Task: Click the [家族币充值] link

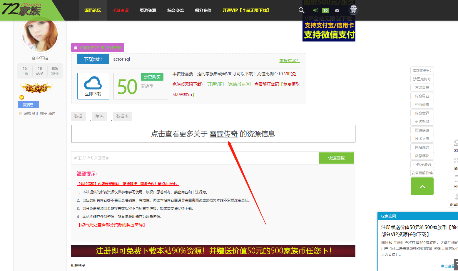Action: (x=239, y=84)
